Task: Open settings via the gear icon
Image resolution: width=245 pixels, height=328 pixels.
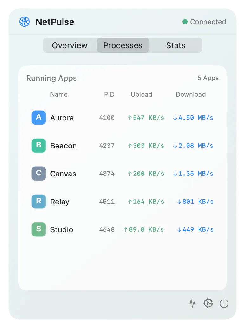Action: [x=208, y=303]
